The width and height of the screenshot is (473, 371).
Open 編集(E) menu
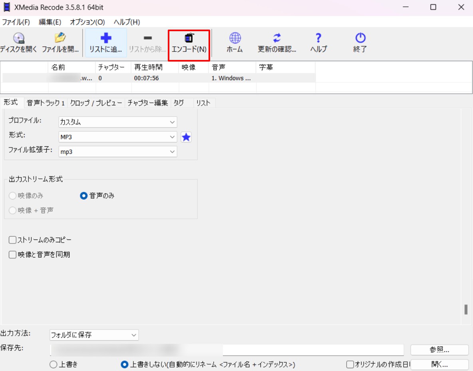pos(50,22)
